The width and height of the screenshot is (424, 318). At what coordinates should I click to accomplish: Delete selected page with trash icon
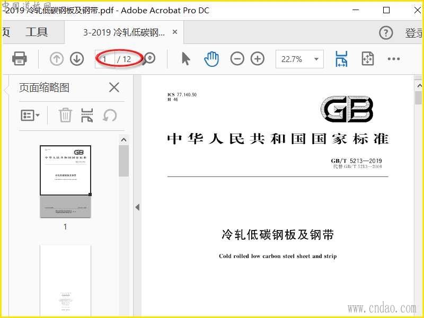point(65,115)
